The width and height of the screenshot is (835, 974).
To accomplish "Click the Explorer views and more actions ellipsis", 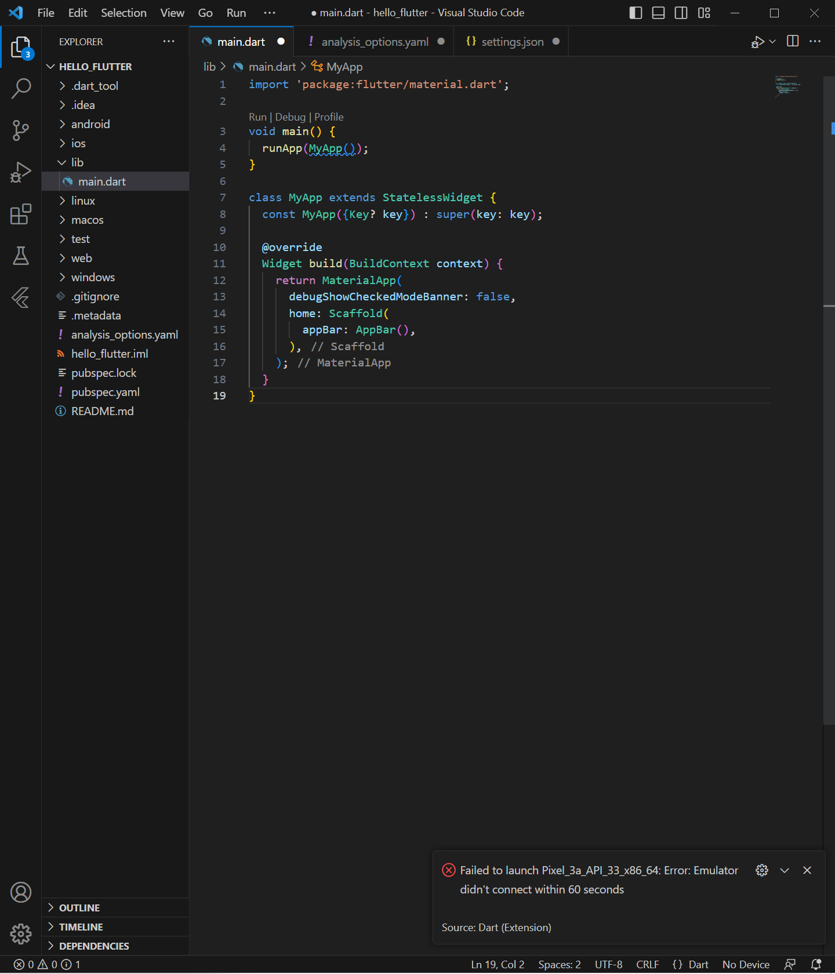I will coord(169,41).
